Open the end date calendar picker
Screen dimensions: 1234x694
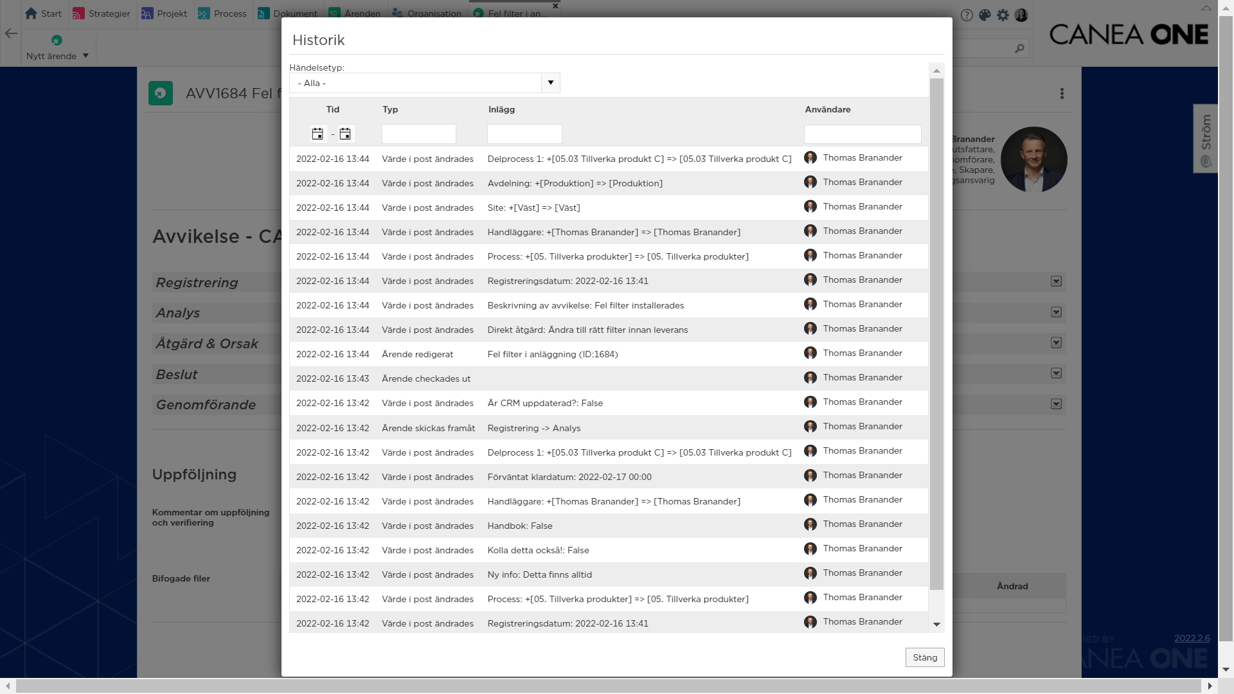pos(345,134)
